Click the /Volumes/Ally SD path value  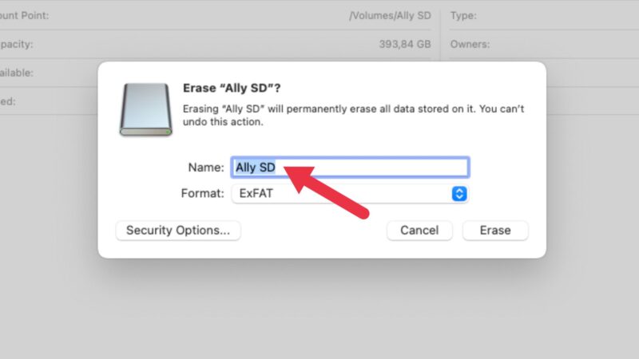point(391,15)
